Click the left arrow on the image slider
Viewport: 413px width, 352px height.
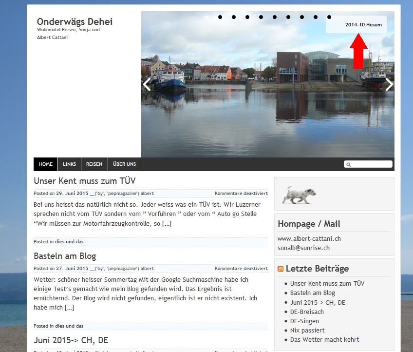click(147, 84)
